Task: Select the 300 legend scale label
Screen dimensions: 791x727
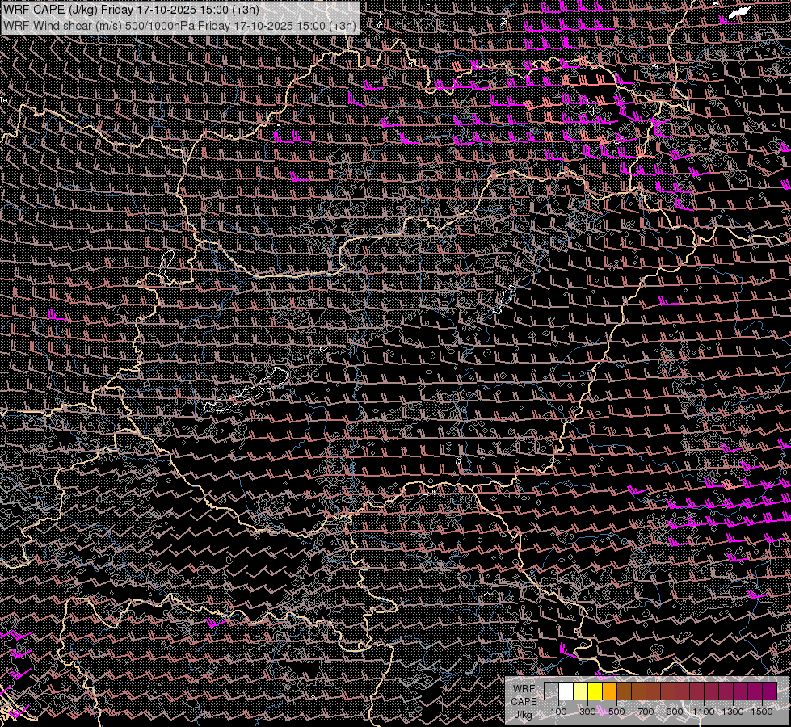Action: coord(587,712)
